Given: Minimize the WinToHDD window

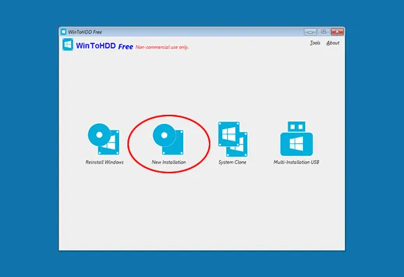Looking at the screenshot, I should (x=310, y=32).
